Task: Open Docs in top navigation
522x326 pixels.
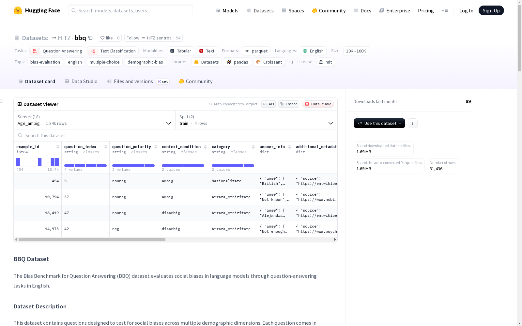Action: (x=362, y=10)
